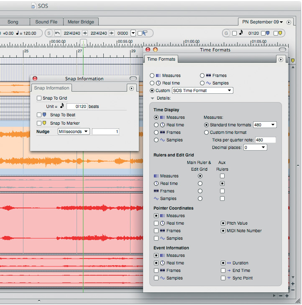302x305 pixels.
Task: Open the PN September 09 dropdown
Action: (262, 22)
